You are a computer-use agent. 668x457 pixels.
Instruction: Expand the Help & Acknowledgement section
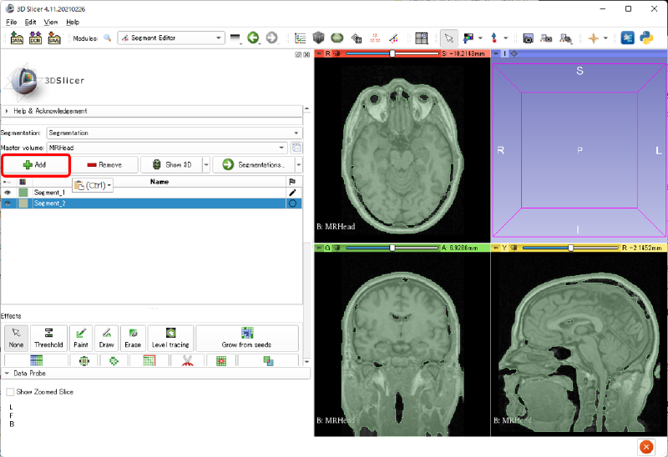coord(50,111)
